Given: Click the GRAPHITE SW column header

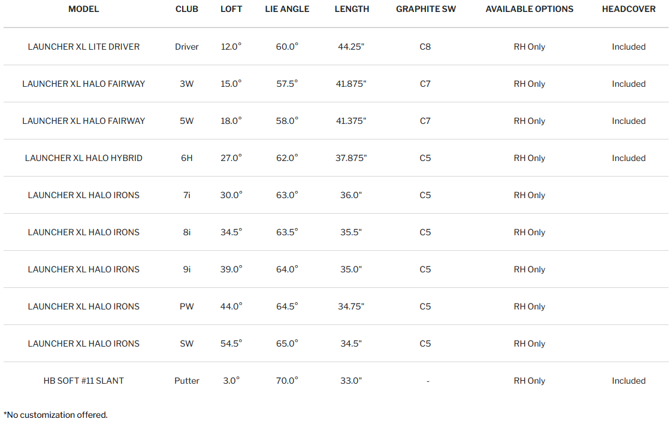Looking at the screenshot, I should pyautogui.click(x=425, y=9).
